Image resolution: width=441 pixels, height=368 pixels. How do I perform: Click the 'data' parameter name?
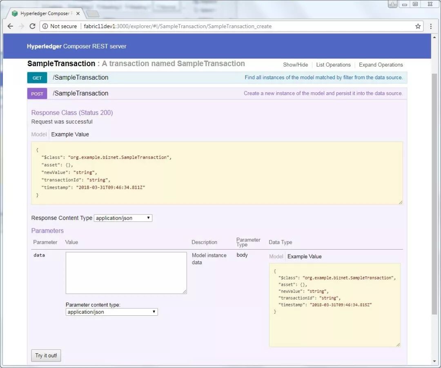[x=39, y=255]
